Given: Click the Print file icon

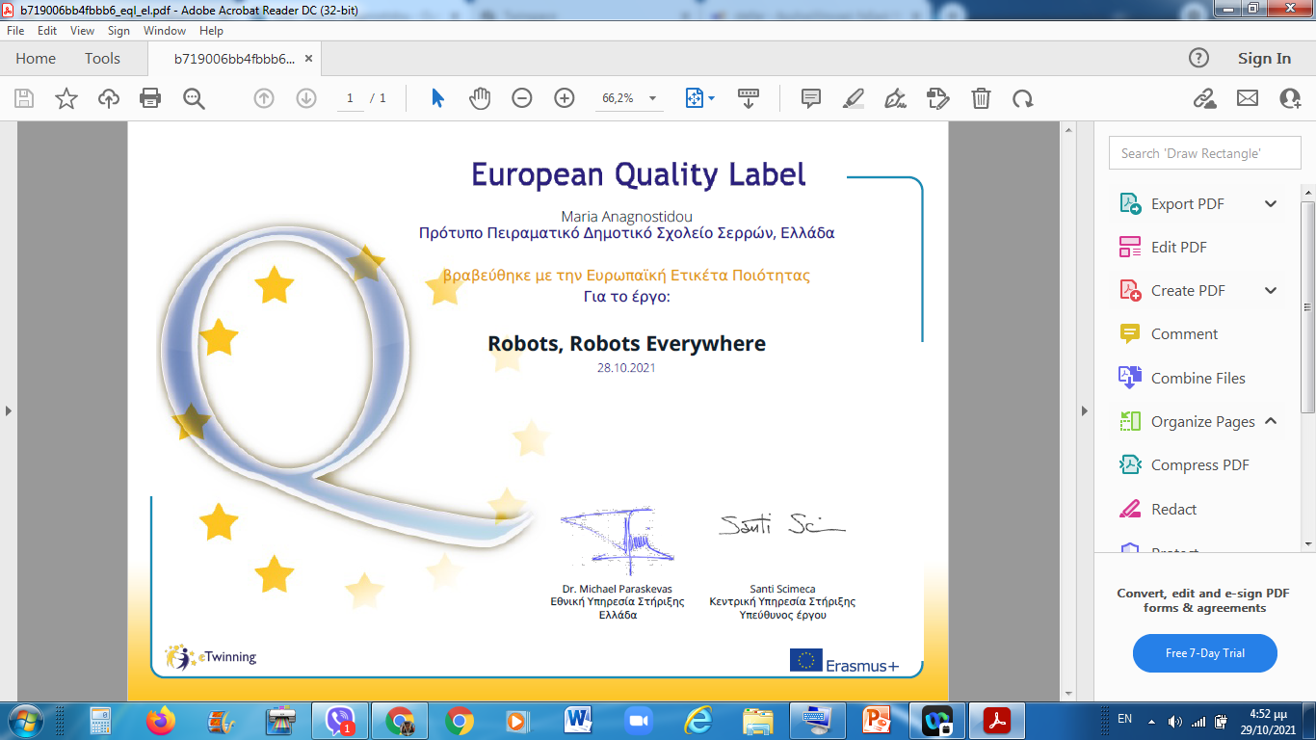Looking at the screenshot, I should (150, 98).
